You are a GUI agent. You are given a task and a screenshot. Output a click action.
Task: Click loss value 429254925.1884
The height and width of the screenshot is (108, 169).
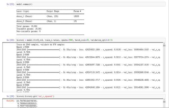click(x=92, y=50)
